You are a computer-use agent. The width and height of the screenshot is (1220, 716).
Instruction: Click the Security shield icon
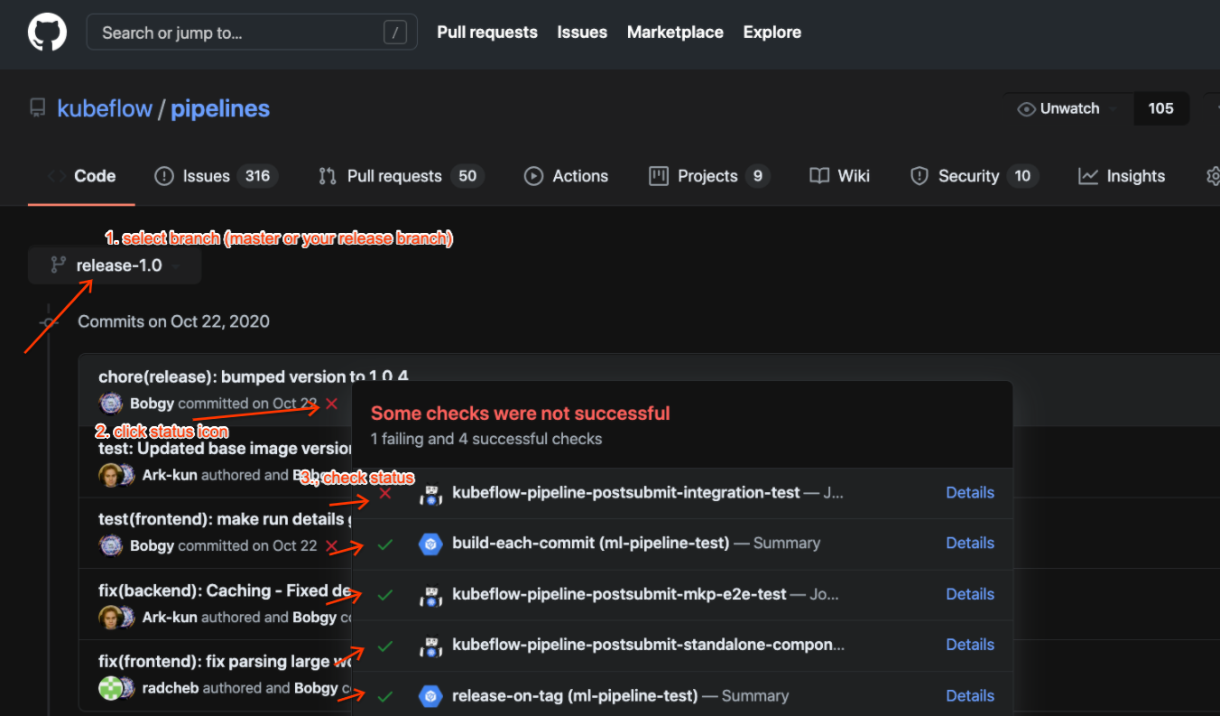(x=920, y=176)
